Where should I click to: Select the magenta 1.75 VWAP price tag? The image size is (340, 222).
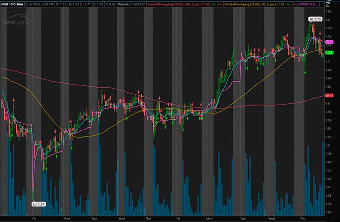[x=329, y=42]
